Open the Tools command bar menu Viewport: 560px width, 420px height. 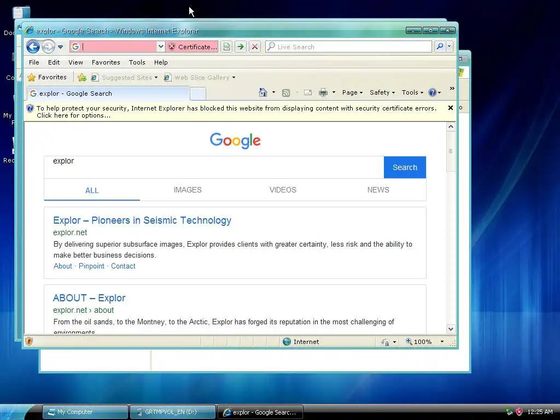pyautogui.click(x=412, y=92)
